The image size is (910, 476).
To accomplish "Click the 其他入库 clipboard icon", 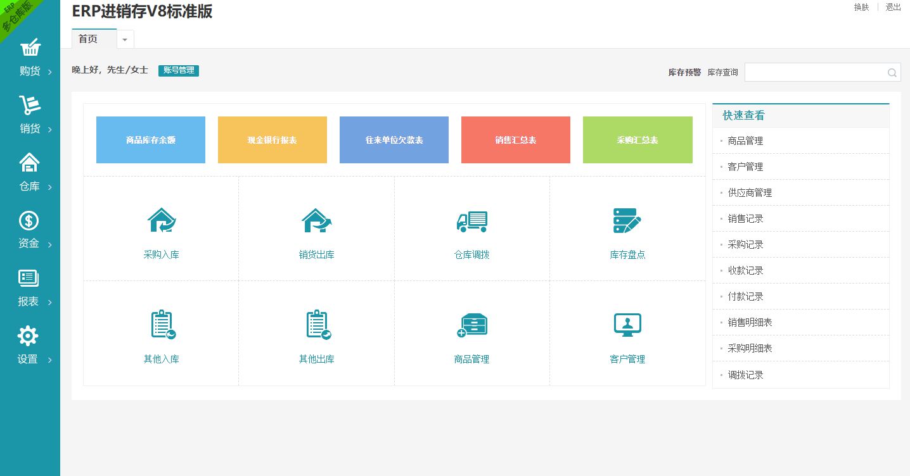I will [x=162, y=325].
